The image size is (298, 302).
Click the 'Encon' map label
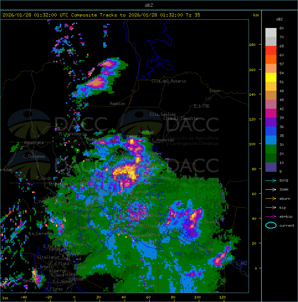215,91
